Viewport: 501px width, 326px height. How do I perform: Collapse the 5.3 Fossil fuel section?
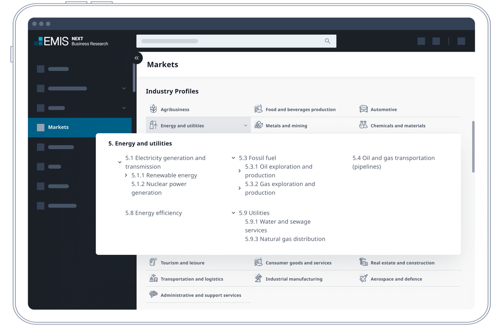(233, 158)
